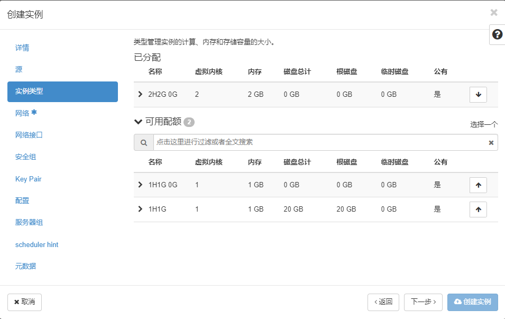The image size is (505, 319).
Task: Collapse the 可用配额 section
Action: pyautogui.click(x=139, y=122)
